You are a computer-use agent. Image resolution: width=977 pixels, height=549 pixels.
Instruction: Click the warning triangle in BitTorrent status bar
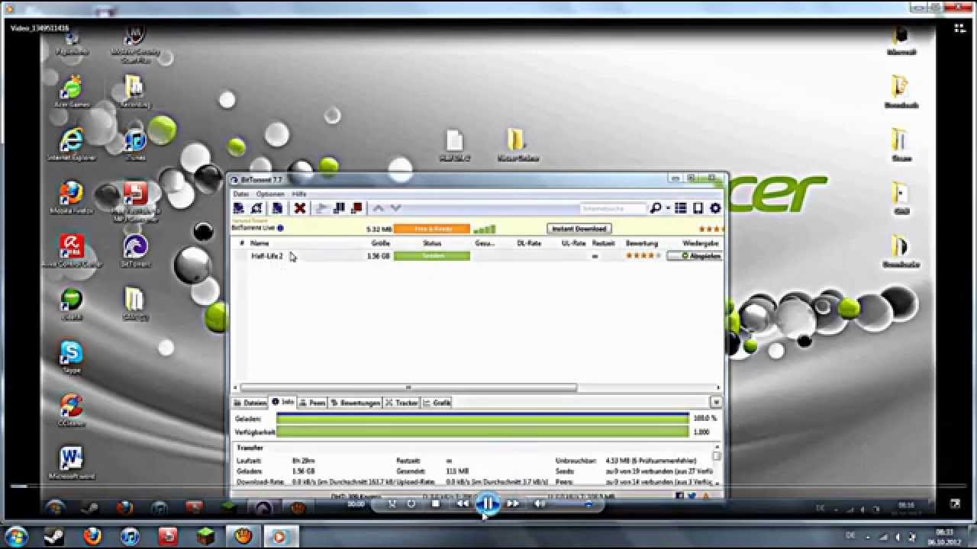[705, 496]
